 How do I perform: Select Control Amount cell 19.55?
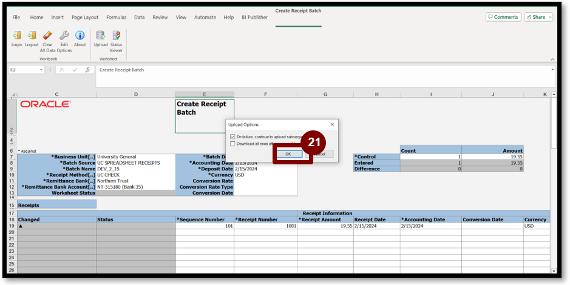pyautogui.click(x=493, y=157)
